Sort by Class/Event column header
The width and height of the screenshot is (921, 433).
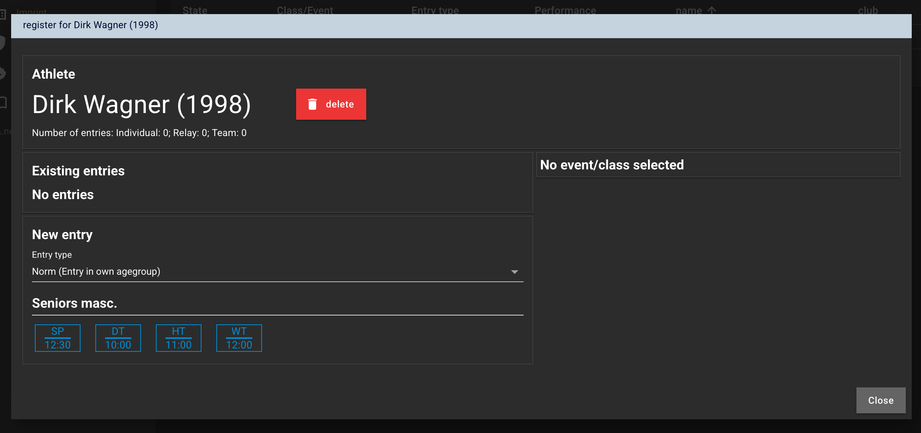coord(305,10)
